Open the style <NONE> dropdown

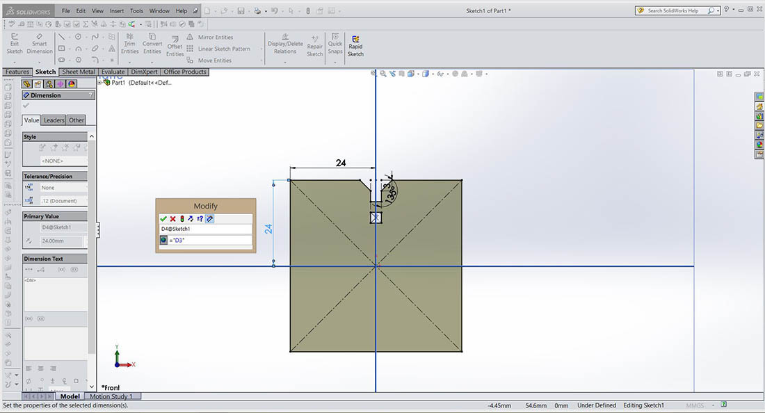click(x=63, y=161)
